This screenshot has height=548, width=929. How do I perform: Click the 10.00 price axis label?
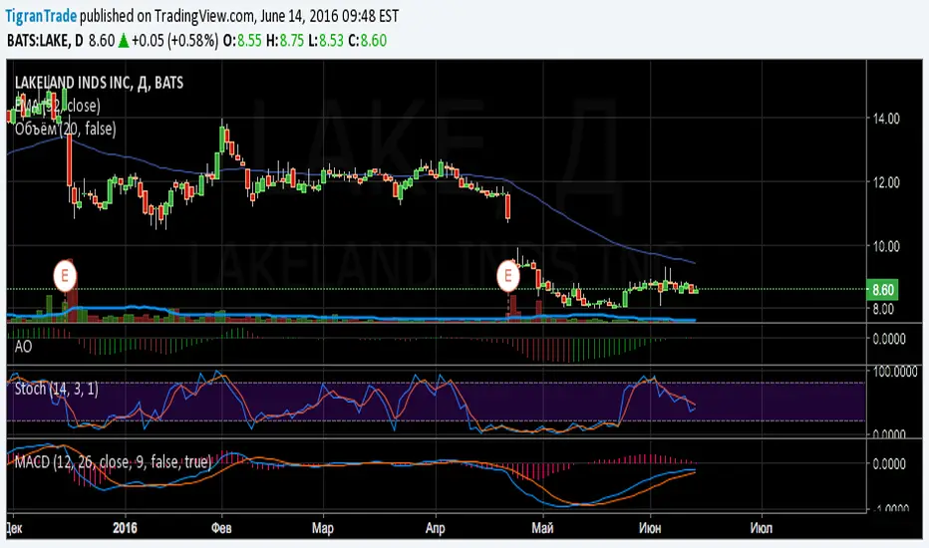point(886,246)
